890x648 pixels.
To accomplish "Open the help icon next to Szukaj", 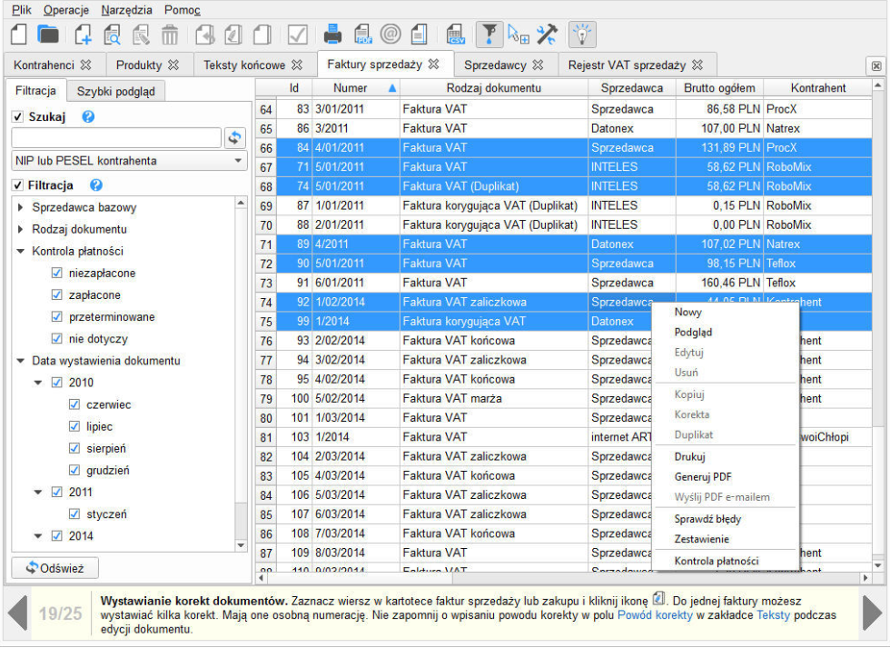I will click(x=88, y=116).
